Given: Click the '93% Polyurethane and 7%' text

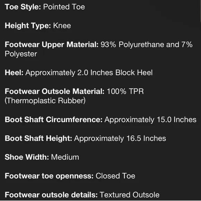Looking at the screenshot, I should pyautogui.click(x=147, y=44).
